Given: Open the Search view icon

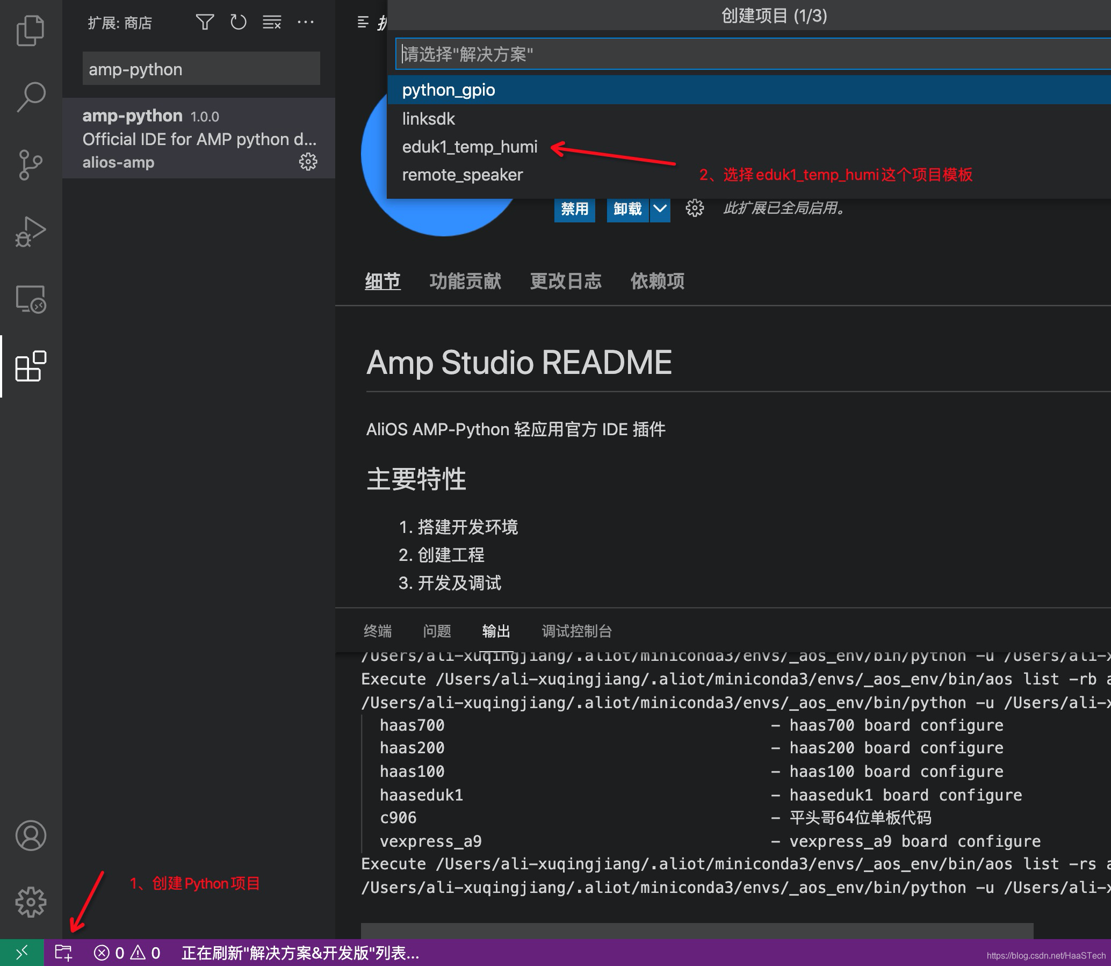Looking at the screenshot, I should point(31,97).
